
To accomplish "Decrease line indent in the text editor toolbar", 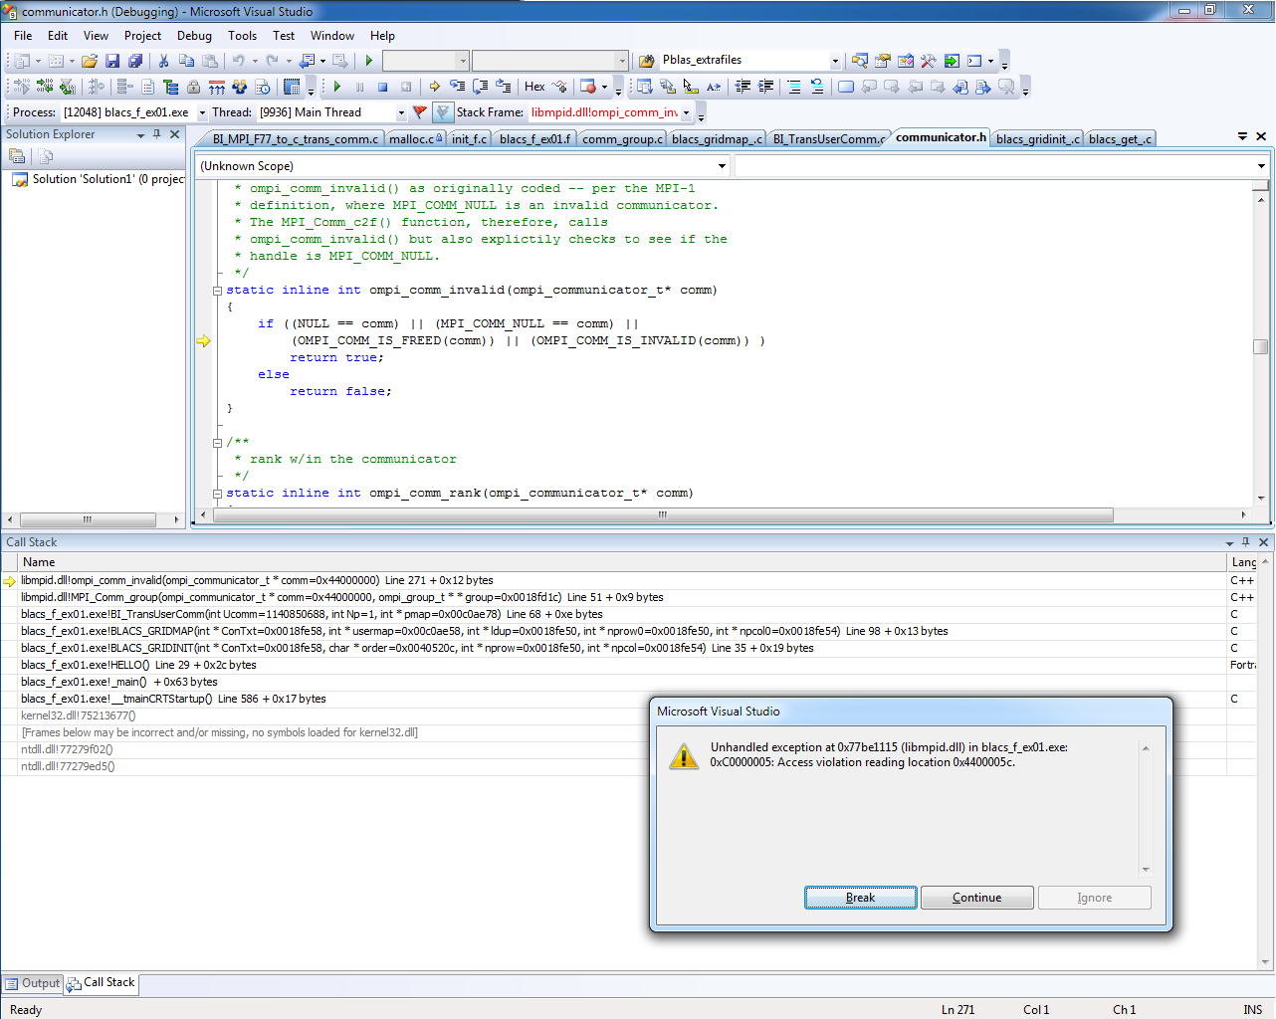I will 743,87.
